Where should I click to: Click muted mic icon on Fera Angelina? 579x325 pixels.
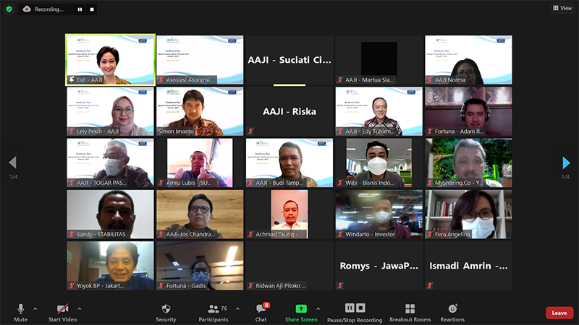click(430, 234)
